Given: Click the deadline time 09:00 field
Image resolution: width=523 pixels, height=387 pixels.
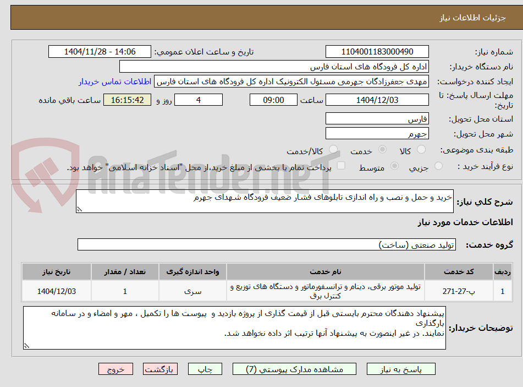Looking at the screenshot, I should pyautogui.click(x=273, y=100).
